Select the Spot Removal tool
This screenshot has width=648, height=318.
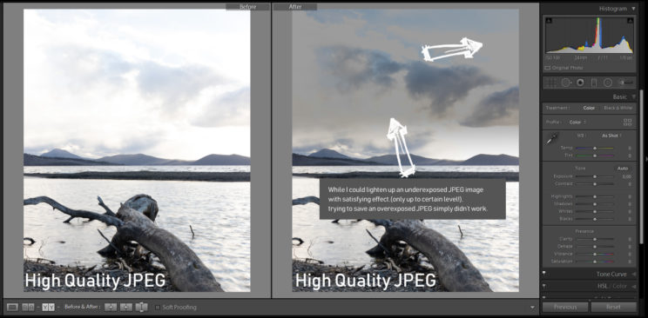[x=565, y=83]
